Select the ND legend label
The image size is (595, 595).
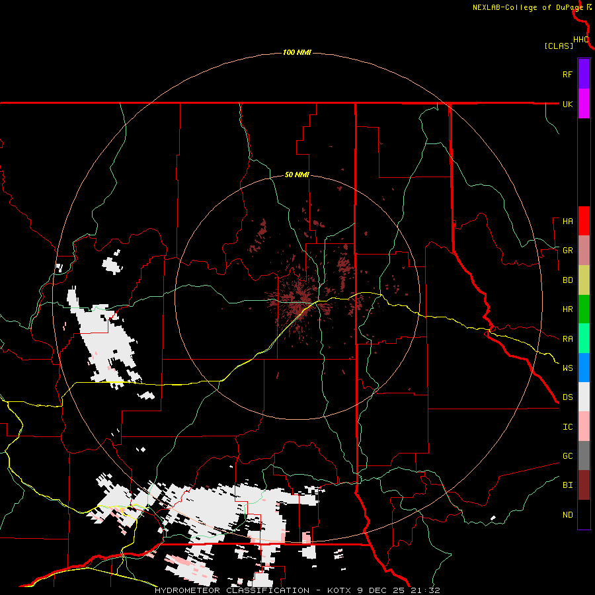567,515
